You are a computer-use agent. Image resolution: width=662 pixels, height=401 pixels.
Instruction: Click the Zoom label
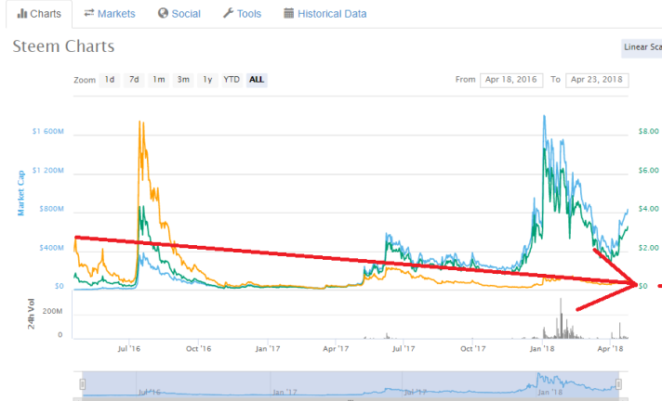click(x=85, y=80)
